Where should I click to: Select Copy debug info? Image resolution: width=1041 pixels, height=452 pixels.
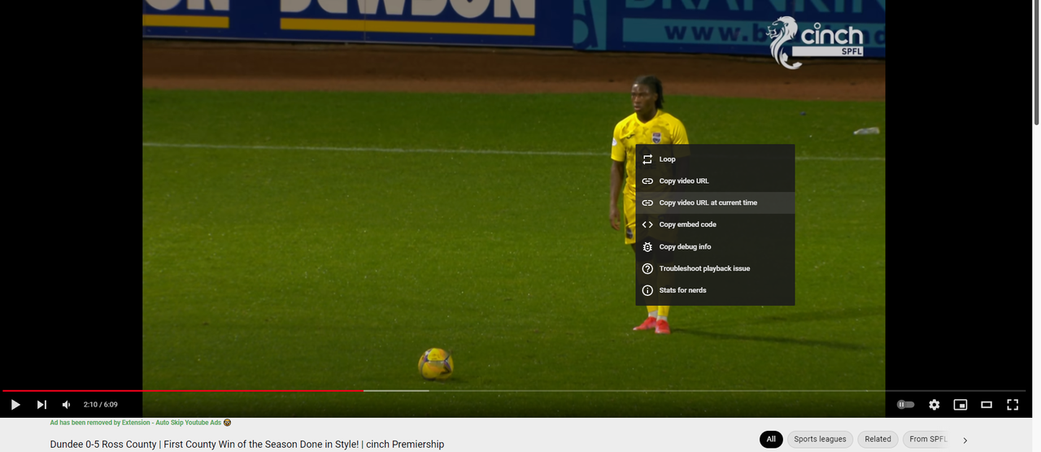coord(715,246)
